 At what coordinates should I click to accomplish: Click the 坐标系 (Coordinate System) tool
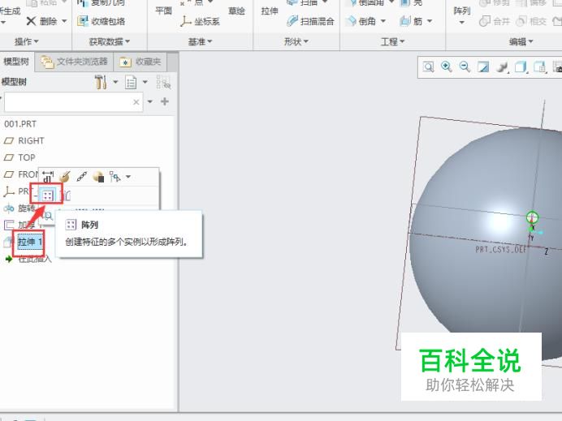pyautogui.click(x=200, y=21)
